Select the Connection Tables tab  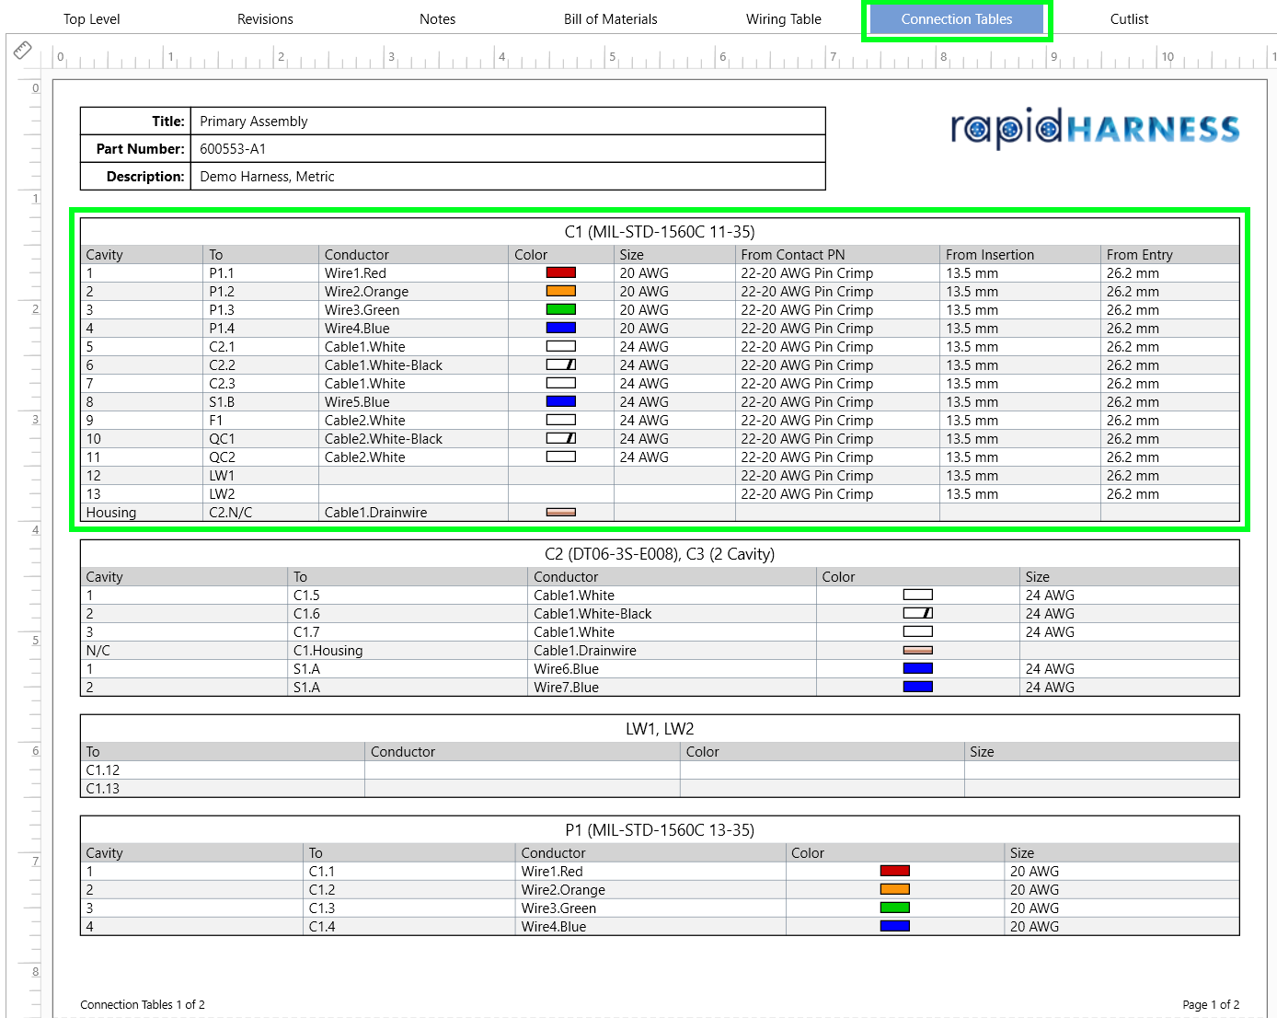pos(957,19)
